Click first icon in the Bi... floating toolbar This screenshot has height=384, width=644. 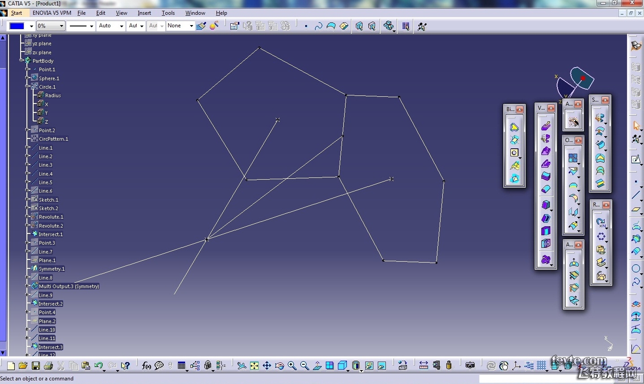click(514, 127)
